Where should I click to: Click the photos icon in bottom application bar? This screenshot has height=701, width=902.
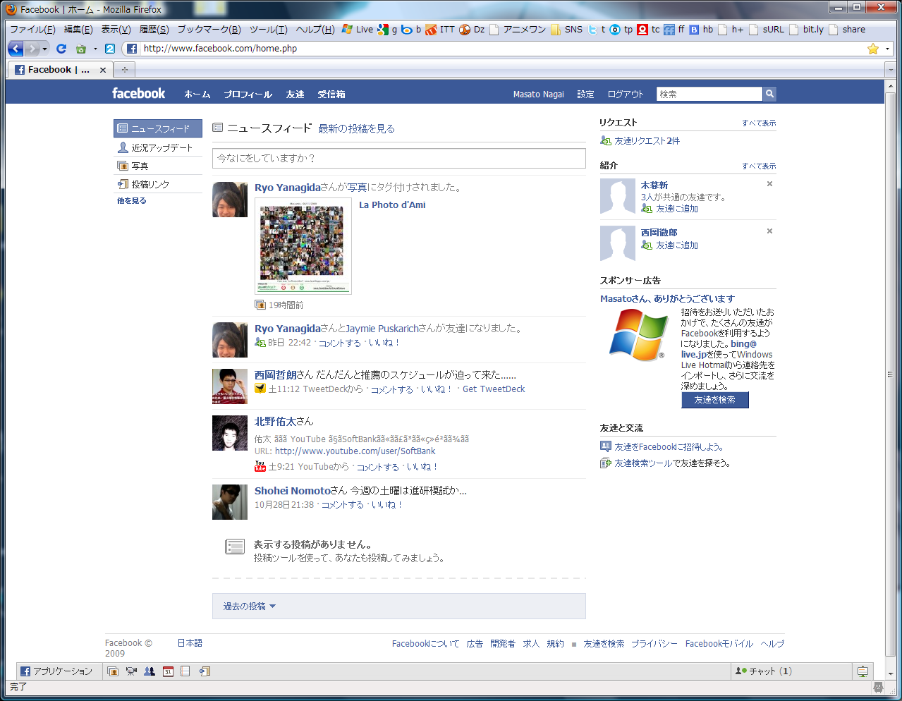coord(113,671)
